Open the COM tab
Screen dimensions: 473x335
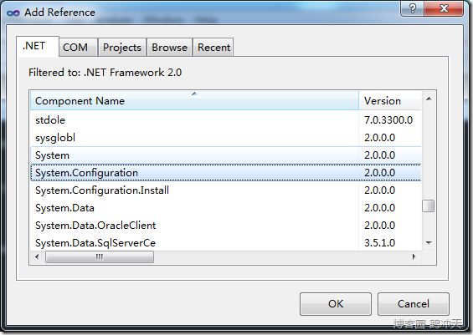[78, 48]
